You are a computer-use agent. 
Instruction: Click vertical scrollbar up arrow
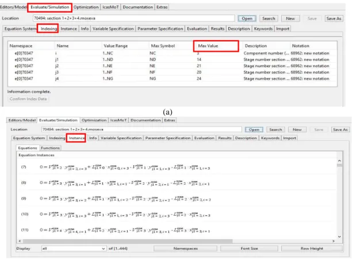coord(339,160)
